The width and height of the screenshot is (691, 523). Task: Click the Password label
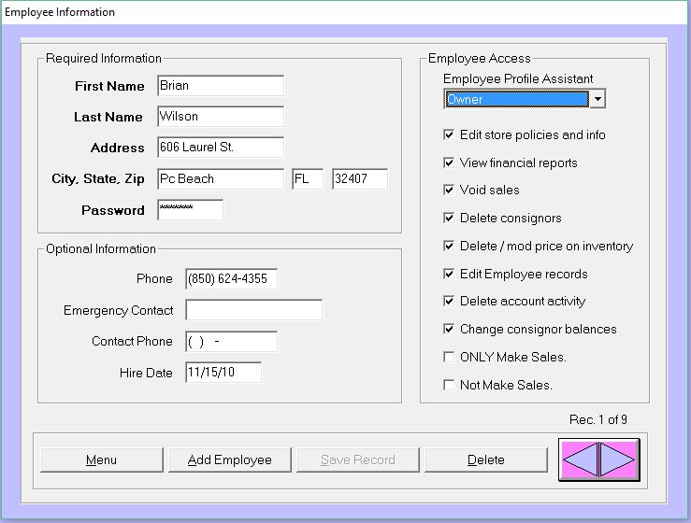113,210
